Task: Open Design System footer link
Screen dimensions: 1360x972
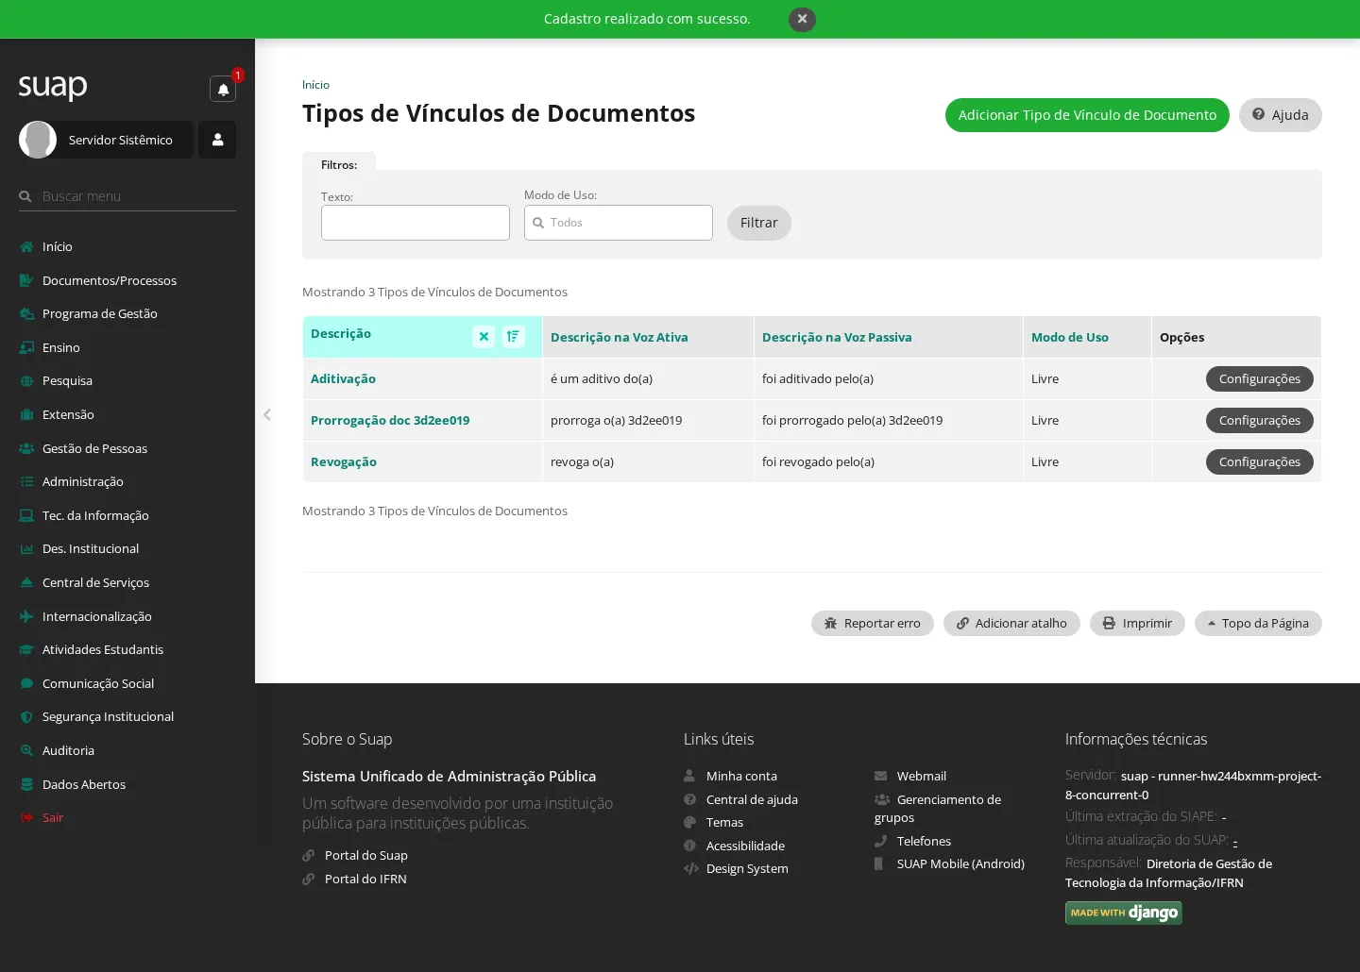Action: click(747, 868)
